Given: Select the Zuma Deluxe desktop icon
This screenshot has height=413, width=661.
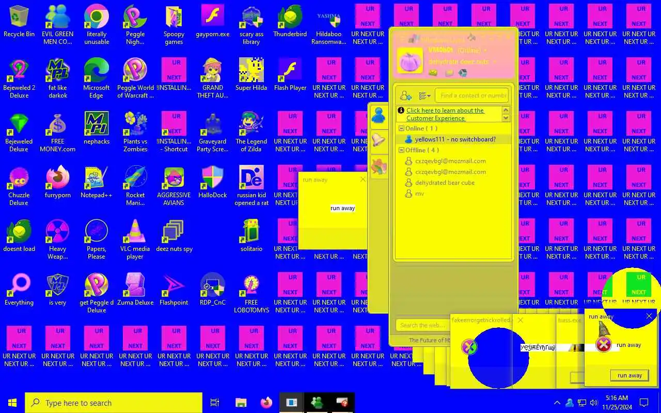Looking at the screenshot, I should tap(135, 290).
